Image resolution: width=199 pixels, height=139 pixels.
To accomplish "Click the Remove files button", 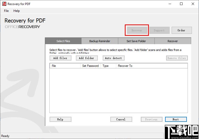I will tap(177, 58).
